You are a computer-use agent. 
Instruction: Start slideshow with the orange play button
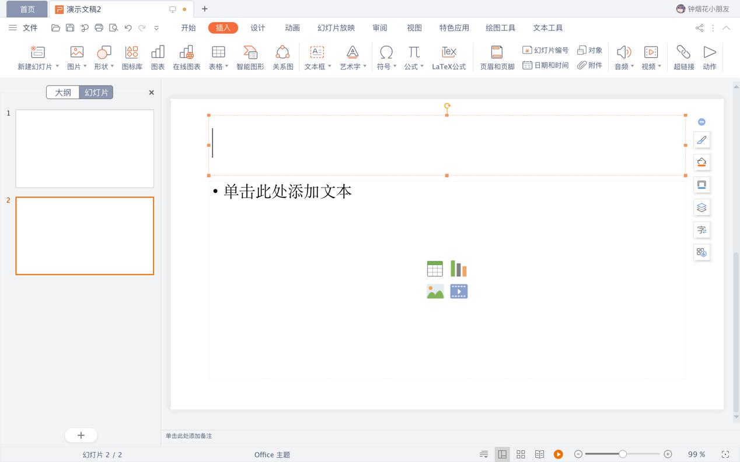point(559,454)
